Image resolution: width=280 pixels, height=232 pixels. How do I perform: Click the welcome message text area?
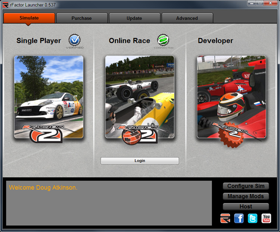[x=109, y=203]
